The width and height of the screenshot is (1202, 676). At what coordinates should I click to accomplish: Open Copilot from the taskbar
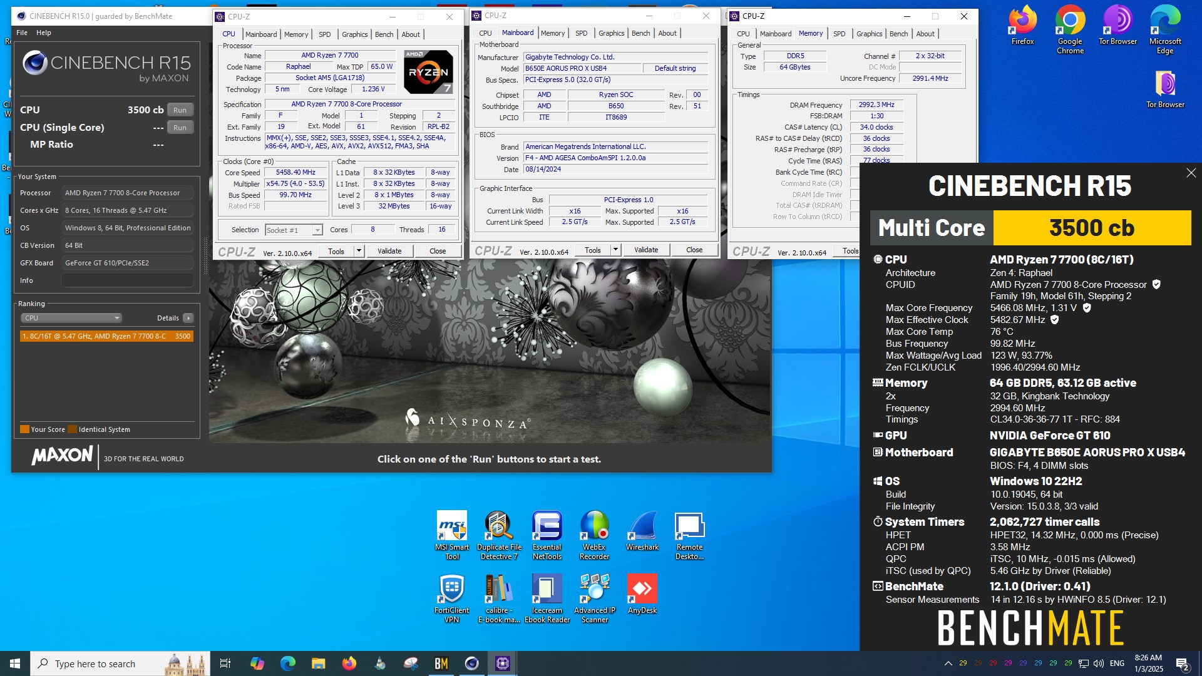[257, 663]
